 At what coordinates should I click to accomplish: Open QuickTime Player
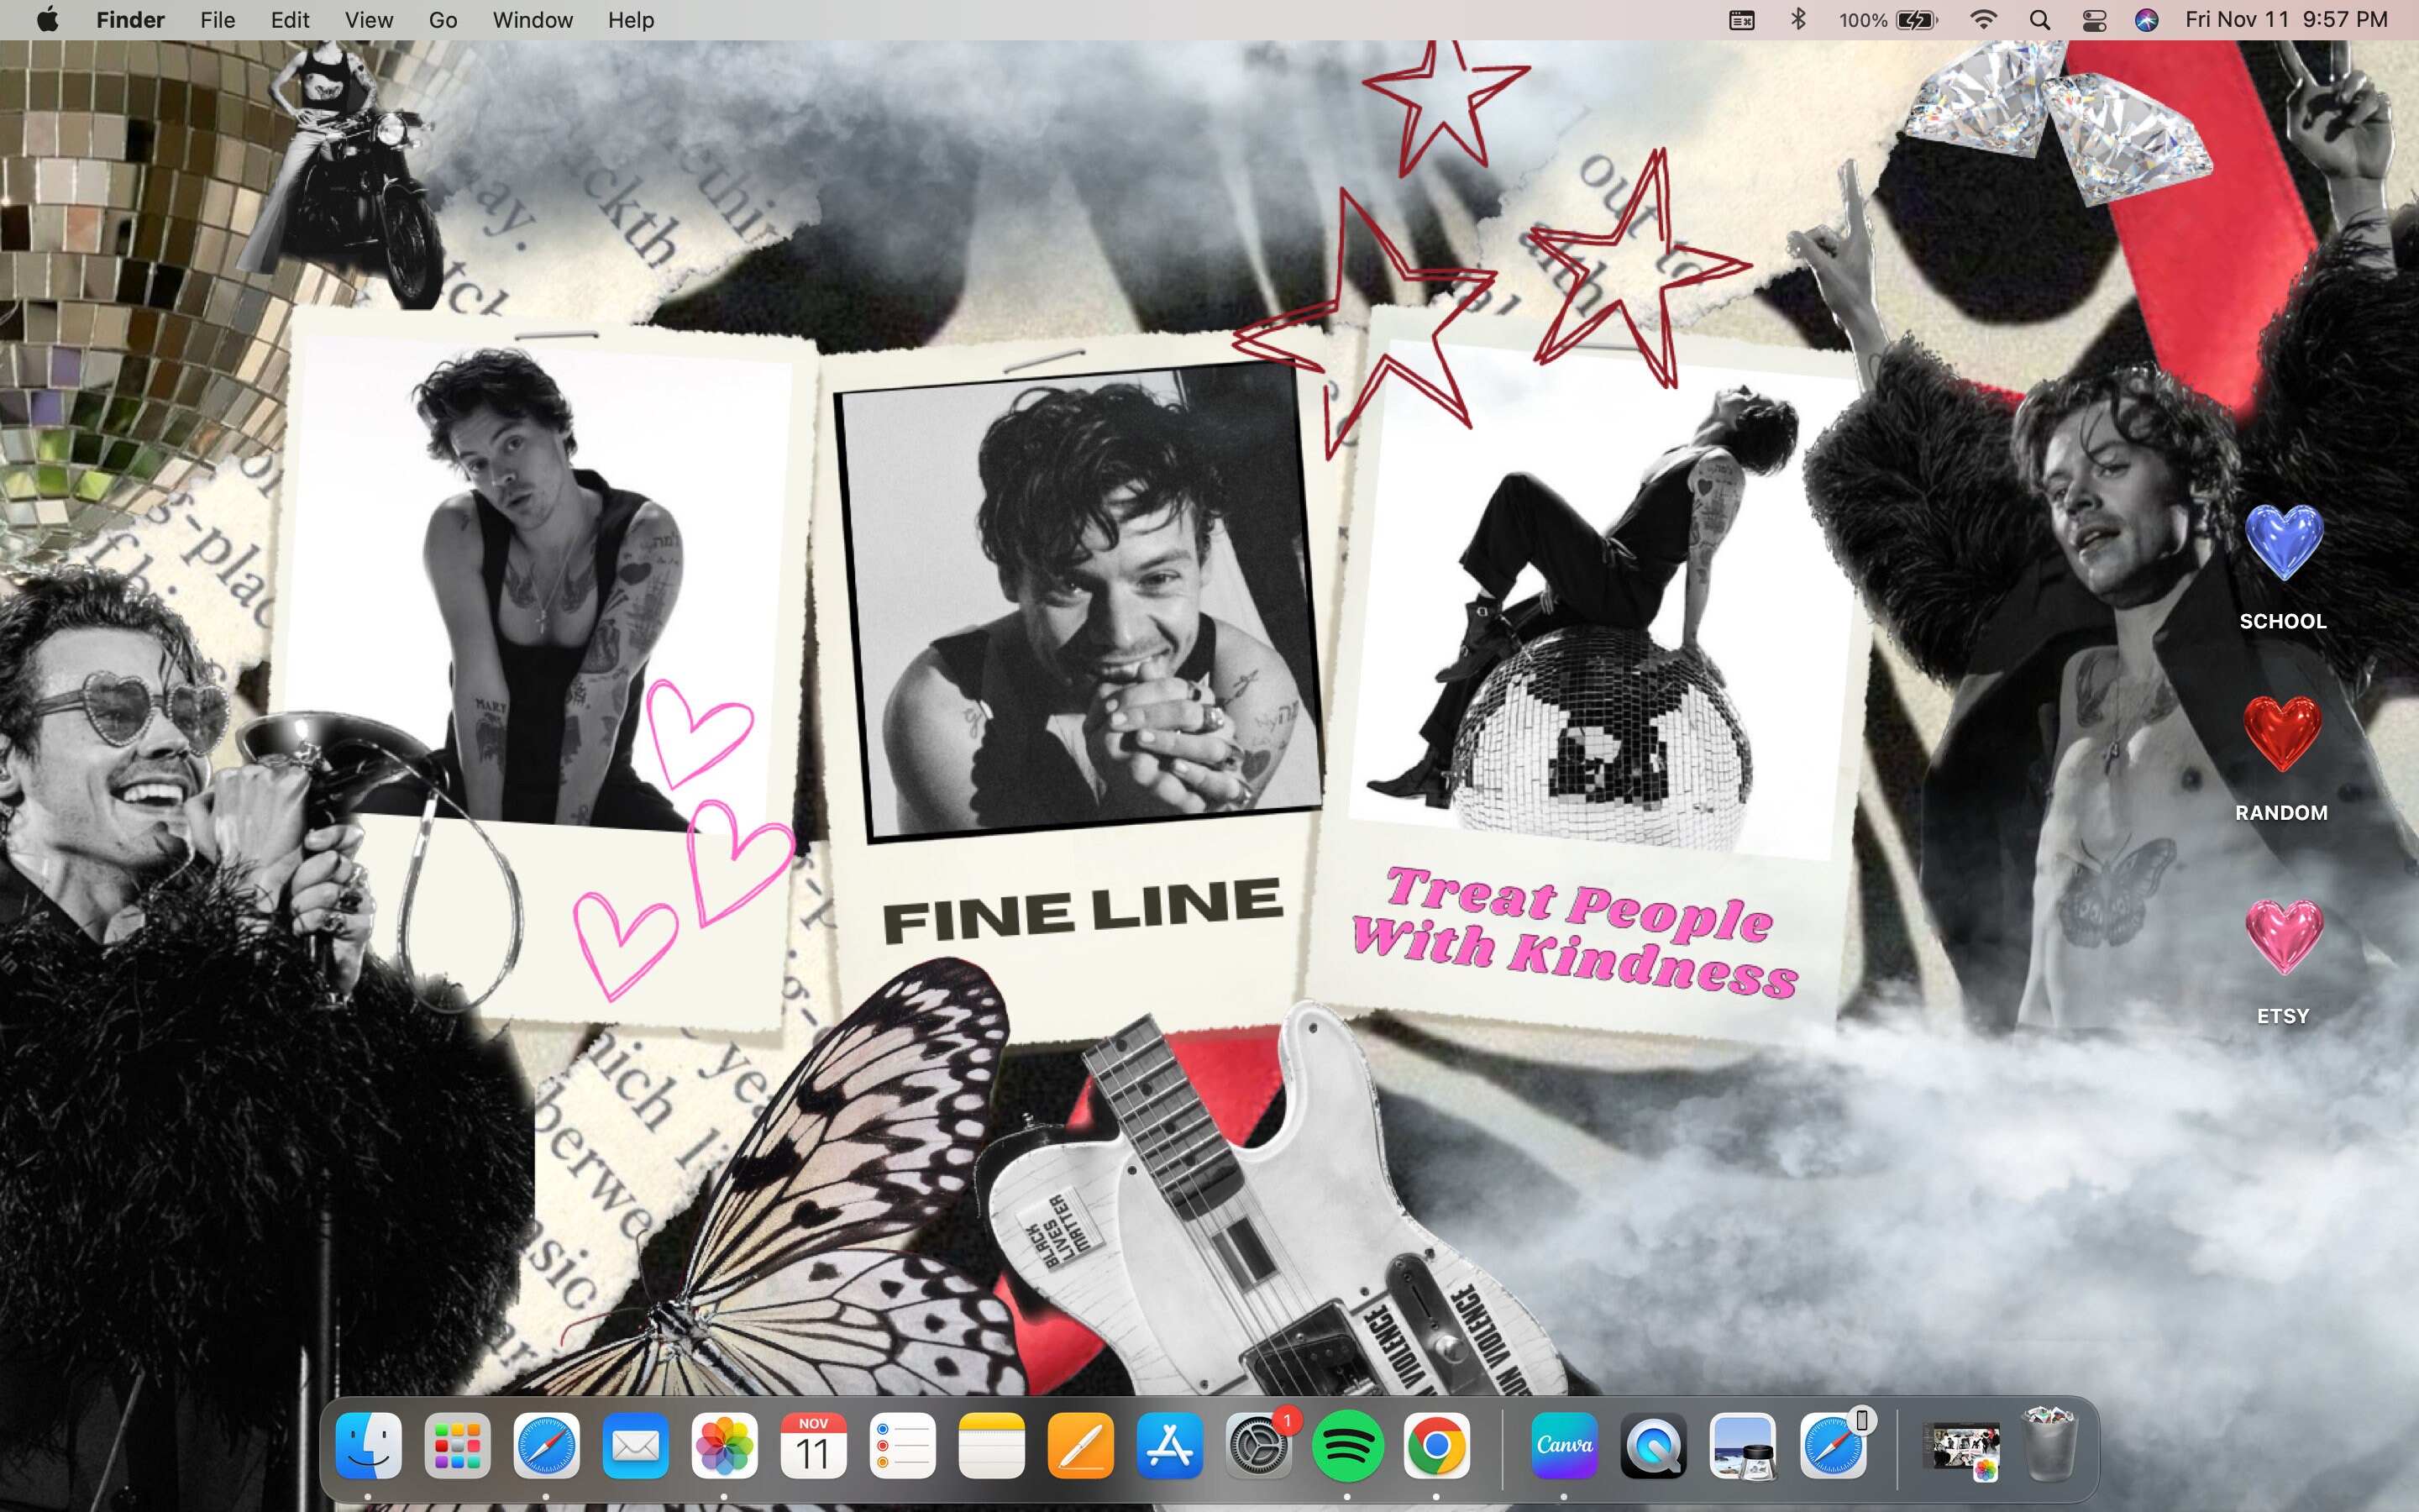click(1655, 1445)
